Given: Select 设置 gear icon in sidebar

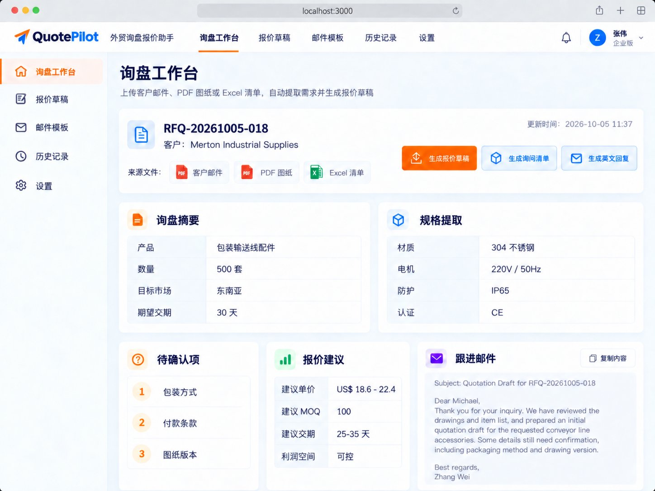Looking at the screenshot, I should tap(21, 185).
